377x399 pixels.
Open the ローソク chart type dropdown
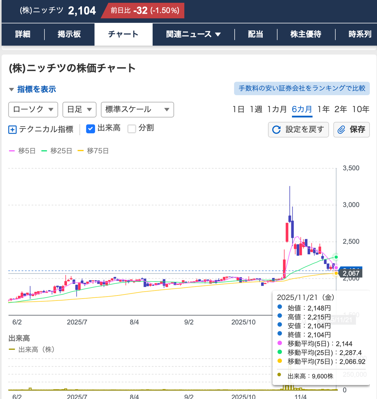click(x=33, y=109)
